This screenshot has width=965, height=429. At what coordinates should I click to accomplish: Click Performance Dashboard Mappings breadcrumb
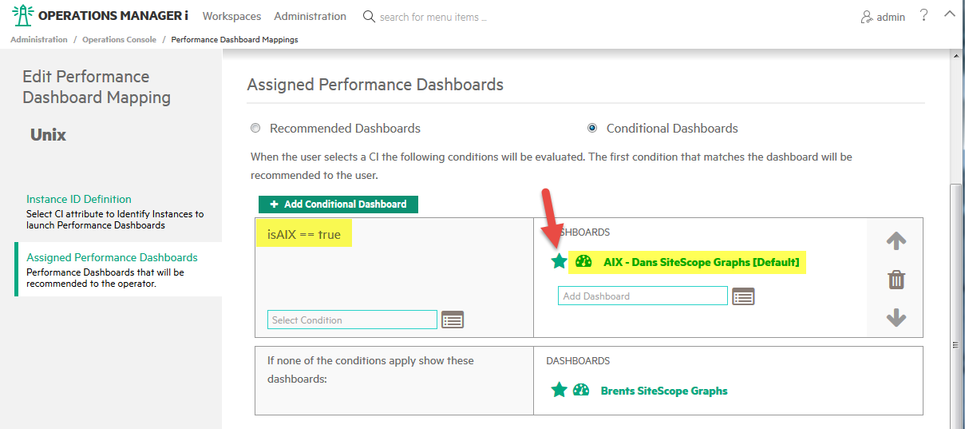tap(235, 39)
